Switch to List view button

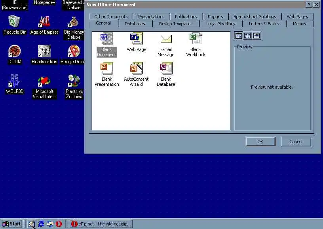(247, 36)
